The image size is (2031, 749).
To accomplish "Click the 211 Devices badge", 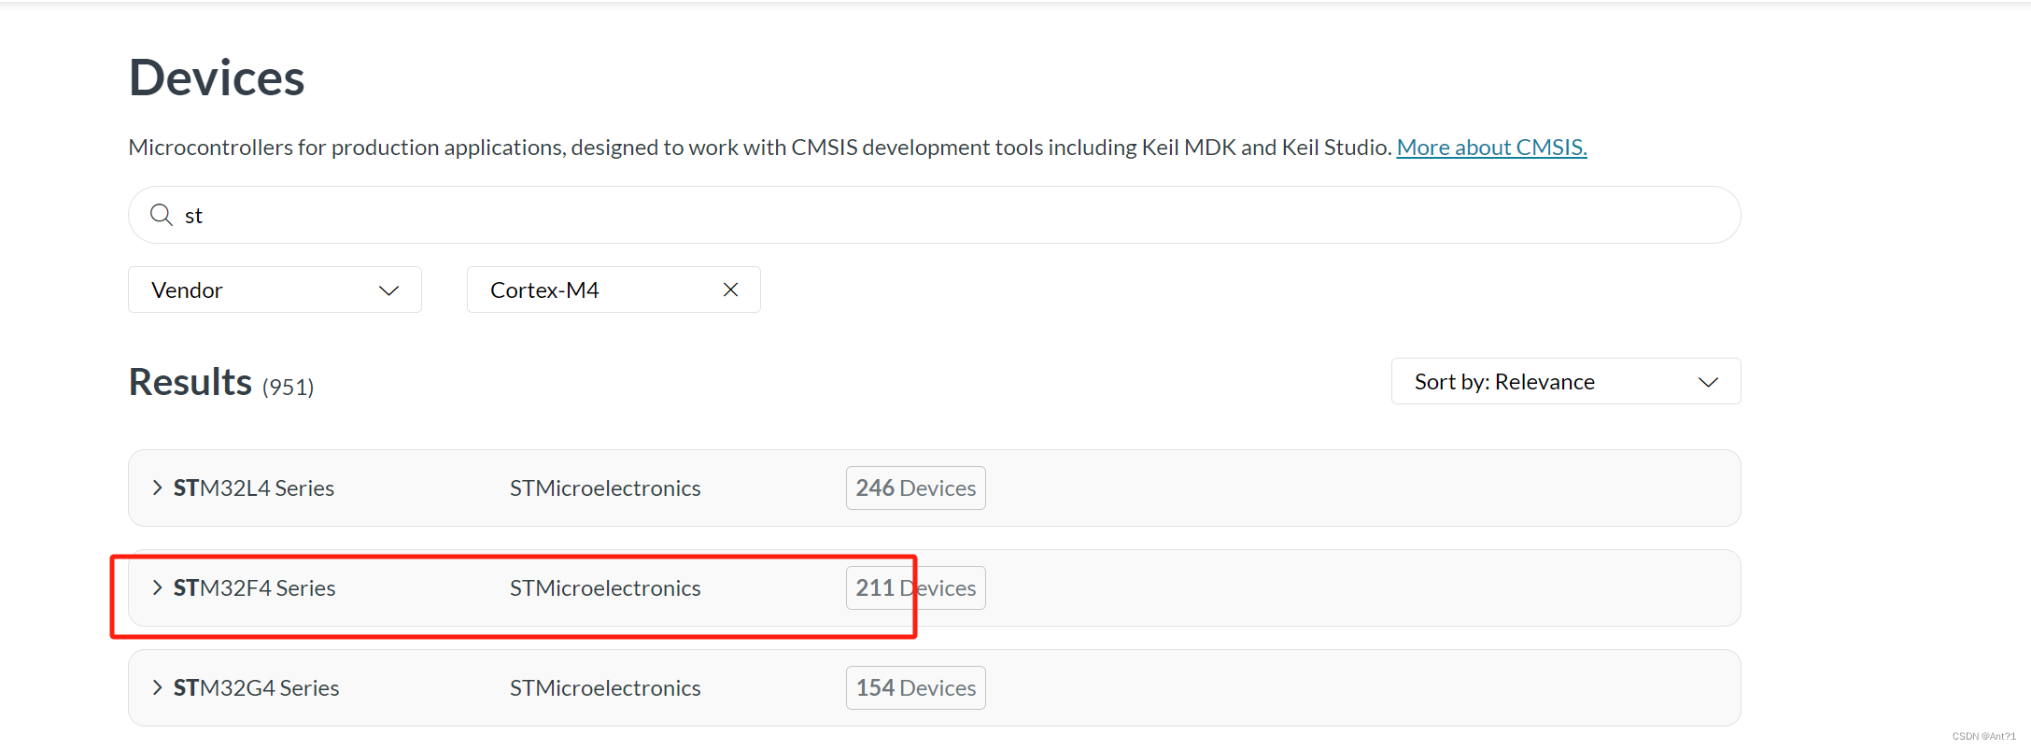I will coord(916,587).
